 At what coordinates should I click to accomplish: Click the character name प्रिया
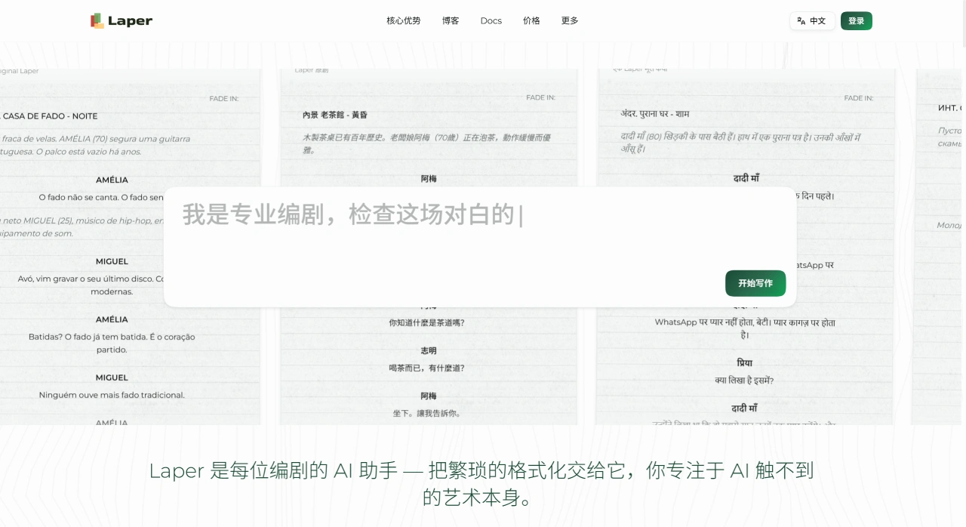745,363
